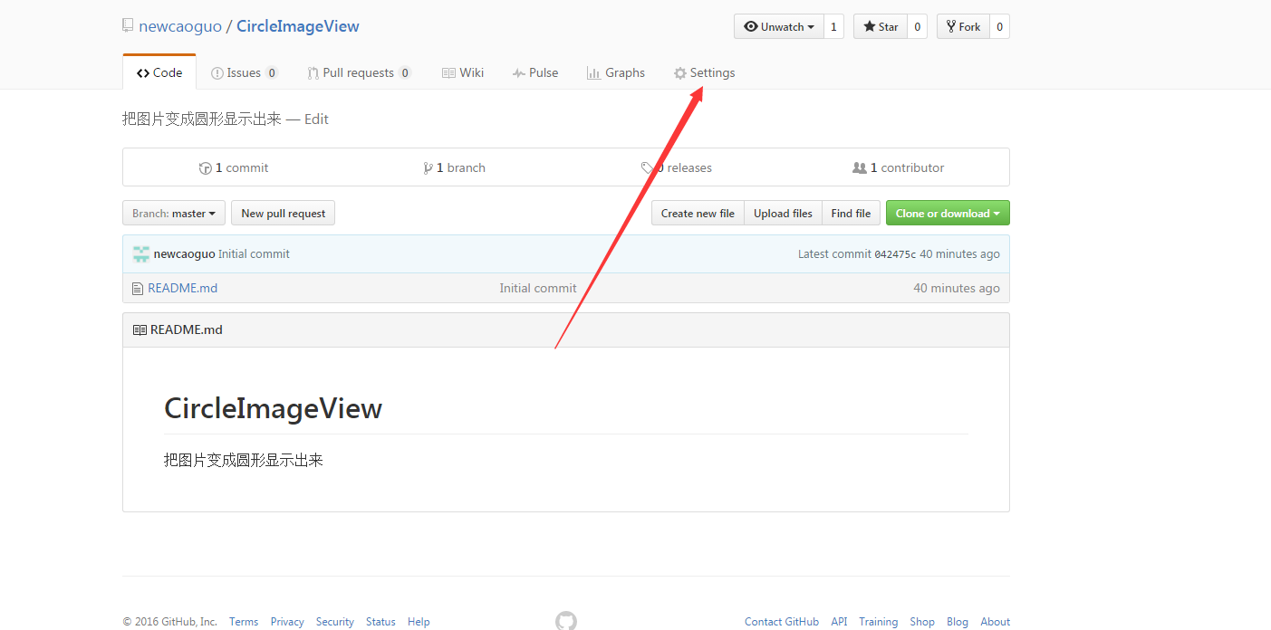Open the Clone or download dropdown
Viewport: 1271px width, 630px height.
pos(948,214)
